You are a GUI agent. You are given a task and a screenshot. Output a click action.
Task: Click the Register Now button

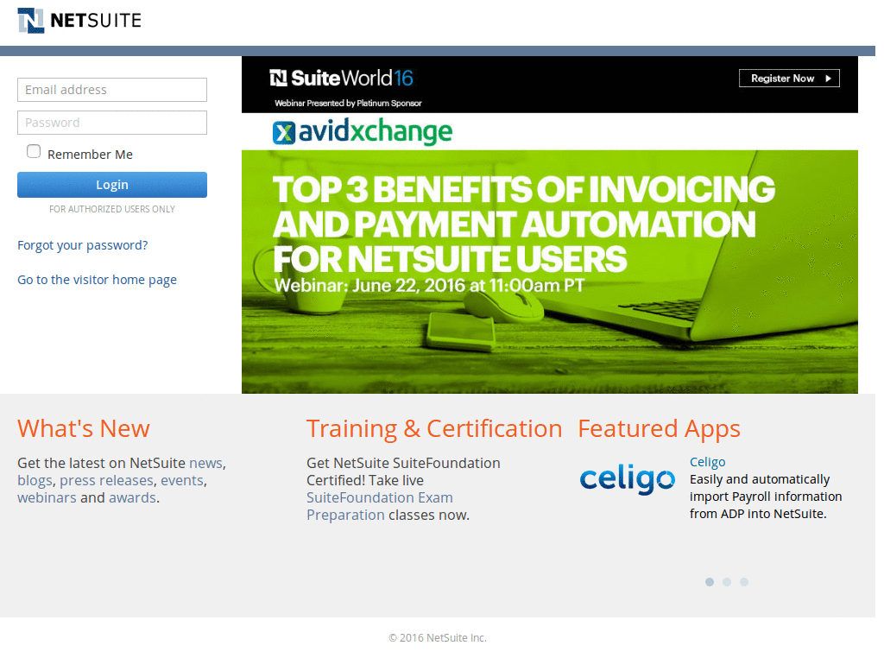pyautogui.click(x=788, y=78)
